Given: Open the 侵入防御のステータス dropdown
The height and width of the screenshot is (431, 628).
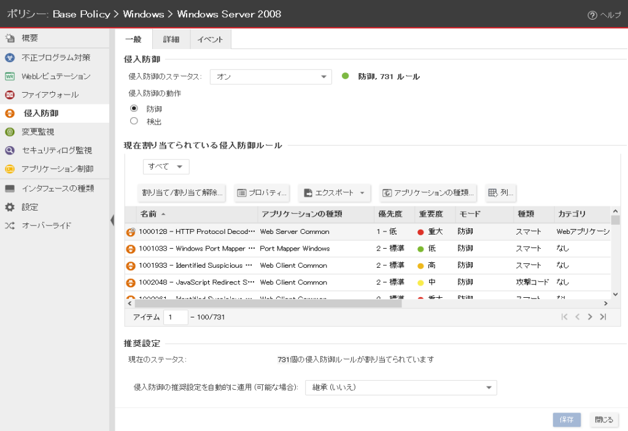Looking at the screenshot, I should pyautogui.click(x=270, y=77).
